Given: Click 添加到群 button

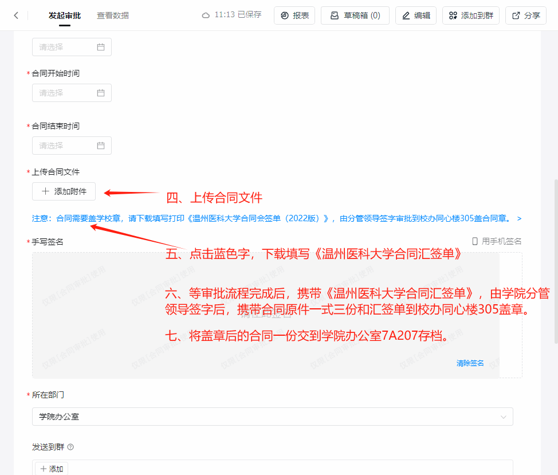Looking at the screenshot, I should [x=471, y=15].
